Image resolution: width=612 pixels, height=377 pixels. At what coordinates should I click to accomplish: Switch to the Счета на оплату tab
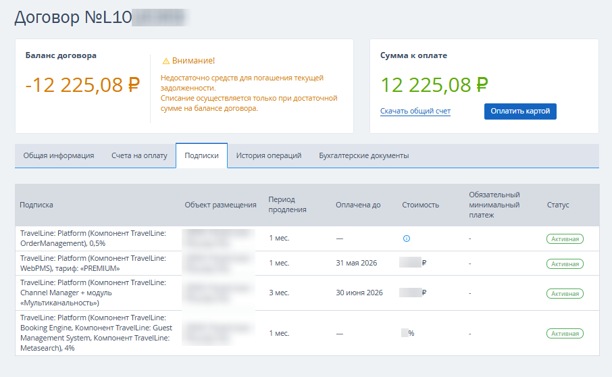(139, 155)
